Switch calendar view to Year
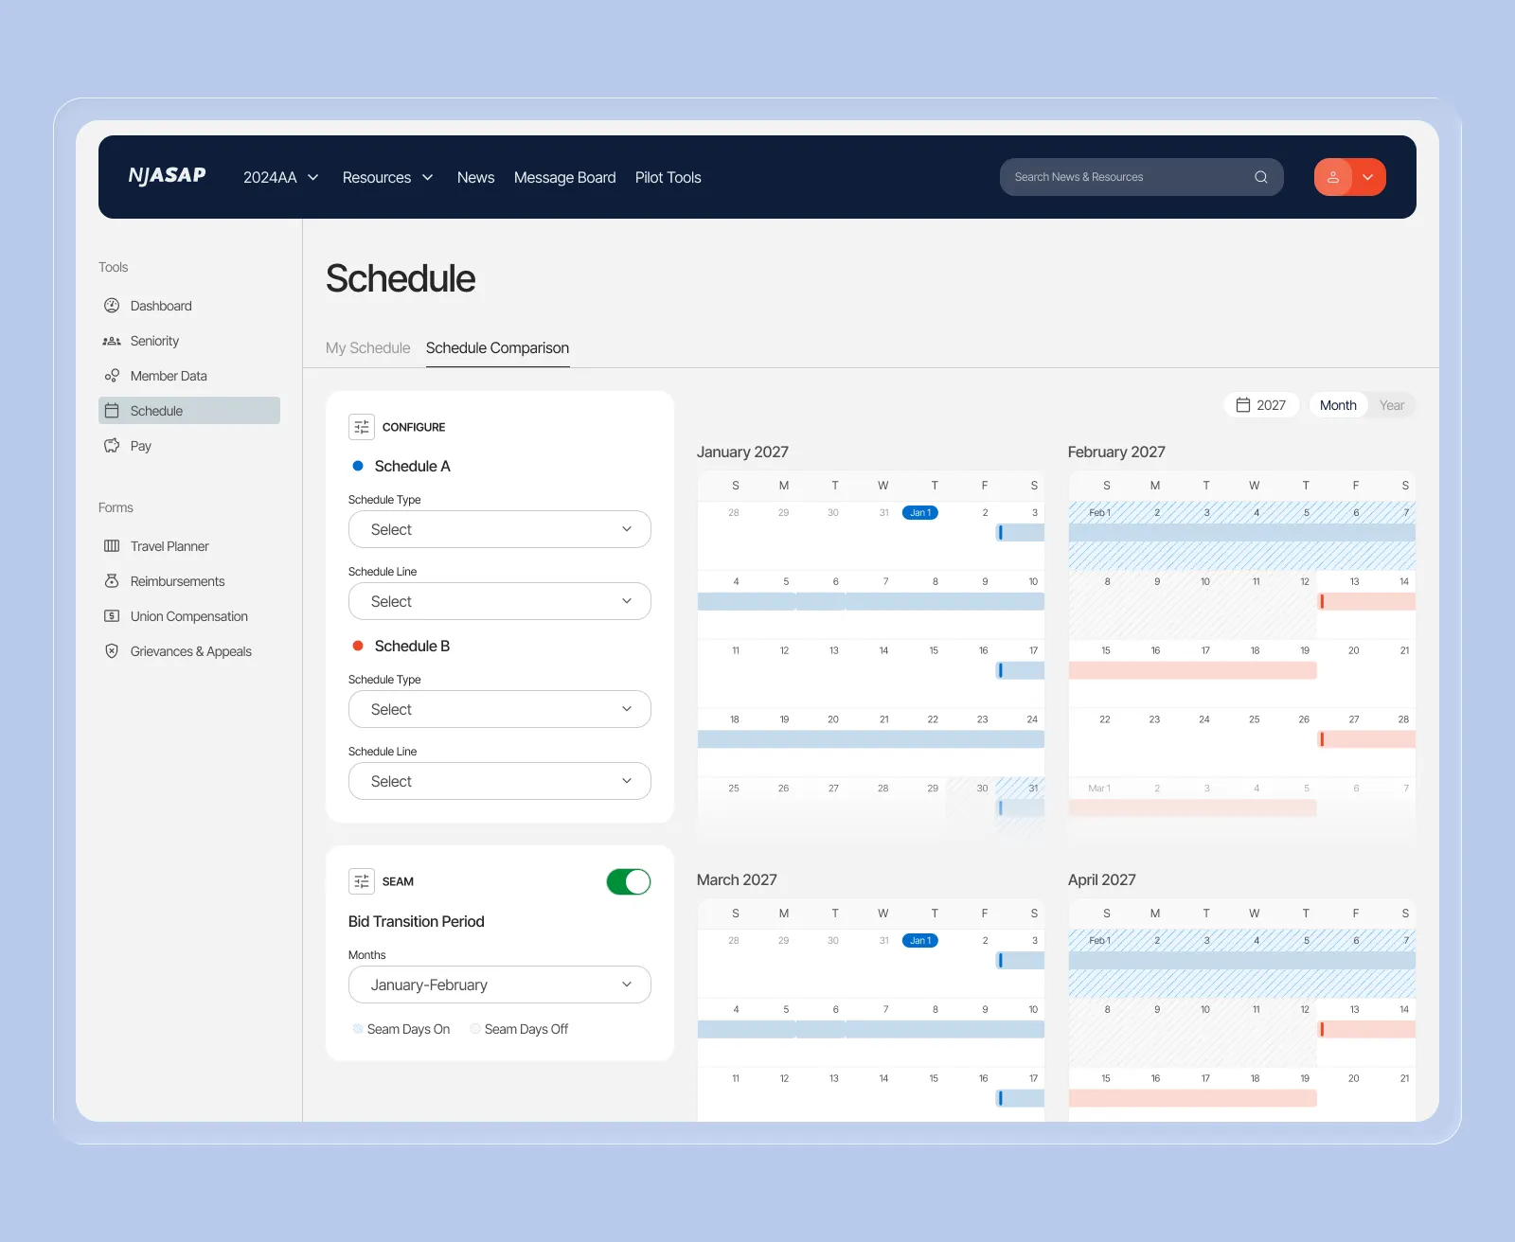Screen dimensions: 1515x1242 [x=1391, y=404]
